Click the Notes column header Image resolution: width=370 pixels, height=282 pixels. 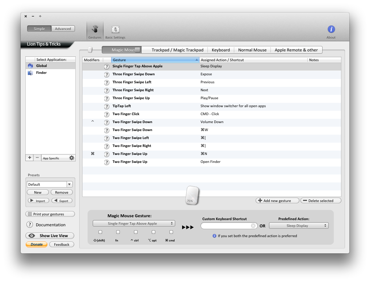pos(324,60)
